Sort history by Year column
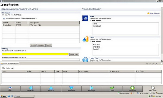 58,71
